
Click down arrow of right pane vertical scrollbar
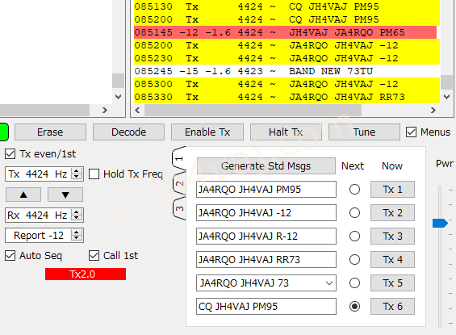(x=446, y=97)
